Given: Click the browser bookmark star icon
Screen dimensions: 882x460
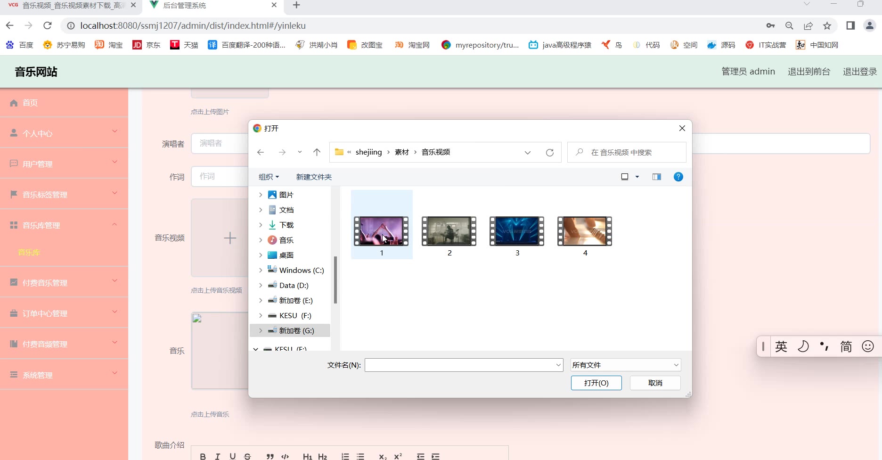Looking at the screenshot, I should coord(827,26).
